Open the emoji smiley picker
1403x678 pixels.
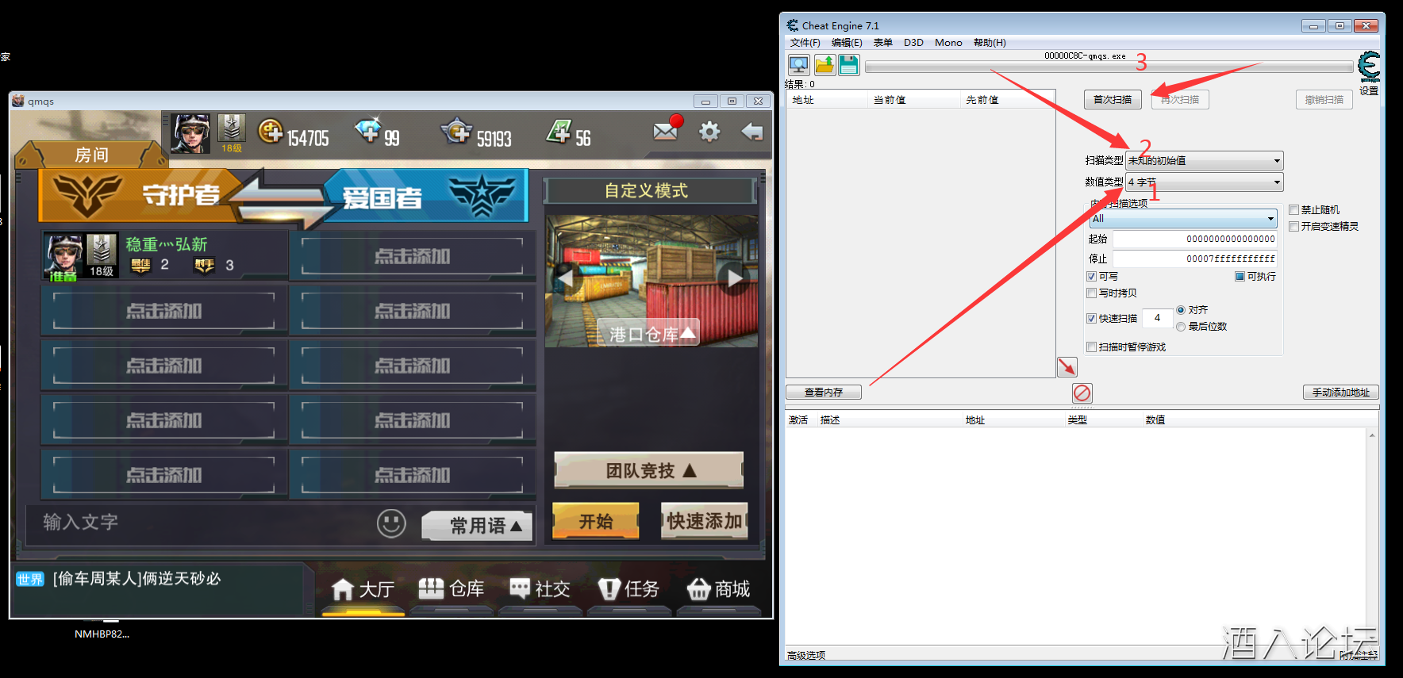click(391, 523)
